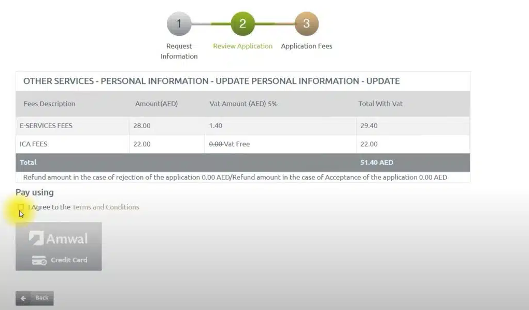This screenshot has width=529, height=310.
Task: Click the back arrow icon
Action: click(x=23, y=298)
